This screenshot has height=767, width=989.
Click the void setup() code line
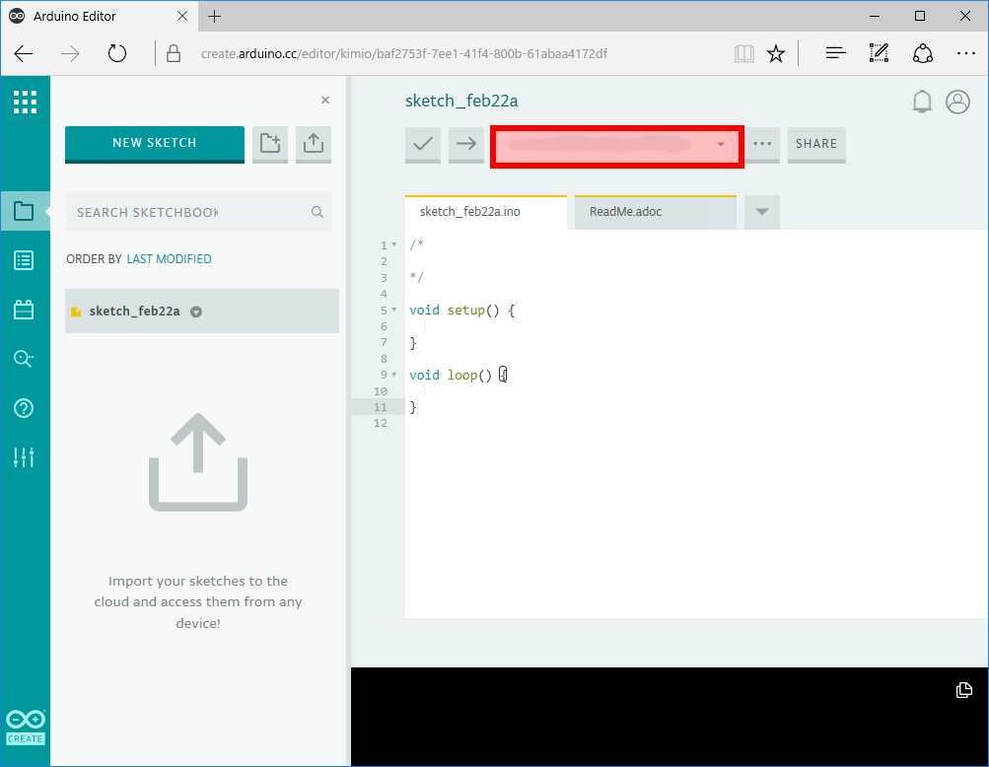click(461, 310)
